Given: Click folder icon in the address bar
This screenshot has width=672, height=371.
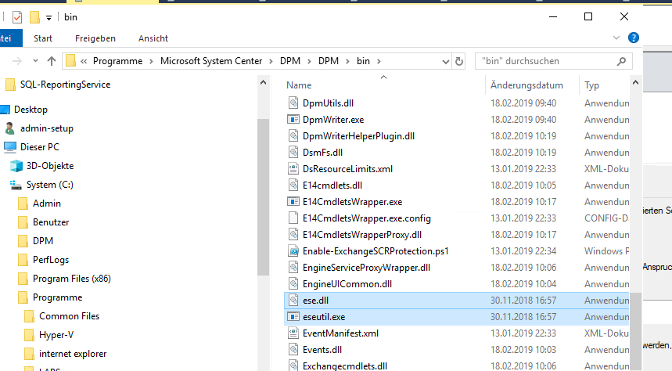Looking at the screenshot, I should pyautogui.click(x=70, y=61).
